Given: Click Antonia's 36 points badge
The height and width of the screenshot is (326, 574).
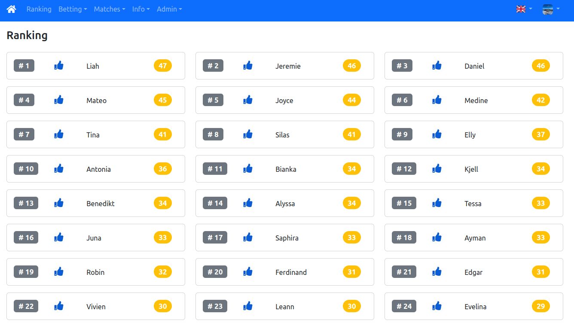Looking at the screenshot, I should point(163,169).
